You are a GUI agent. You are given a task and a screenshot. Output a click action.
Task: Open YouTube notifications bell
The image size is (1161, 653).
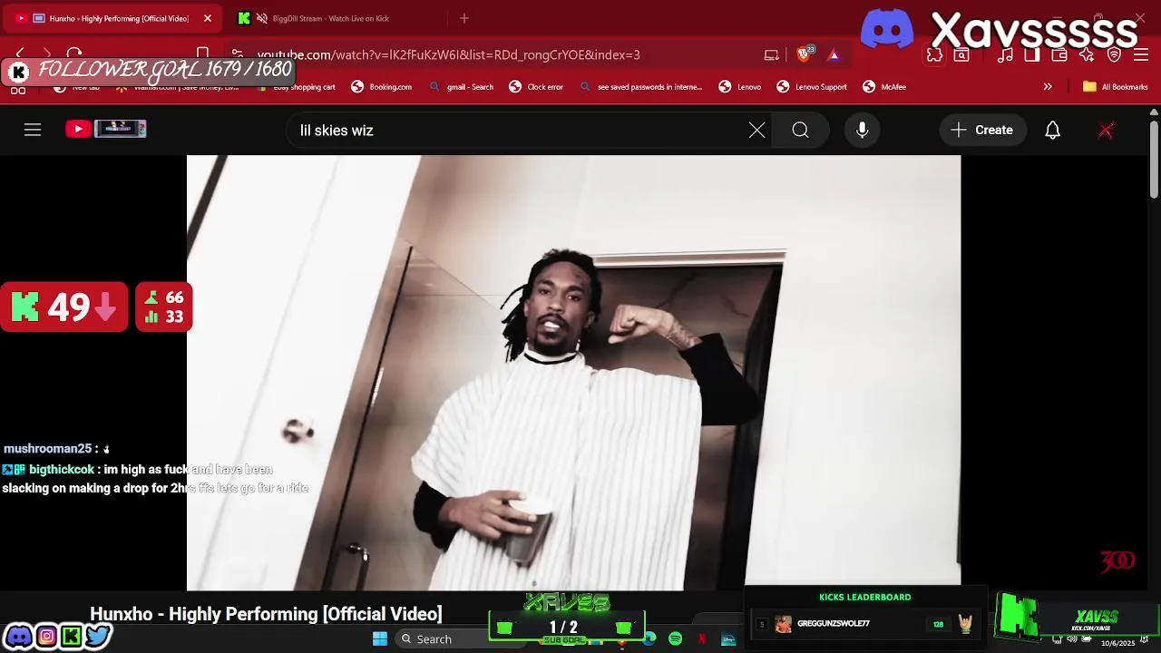[1052, 131]
